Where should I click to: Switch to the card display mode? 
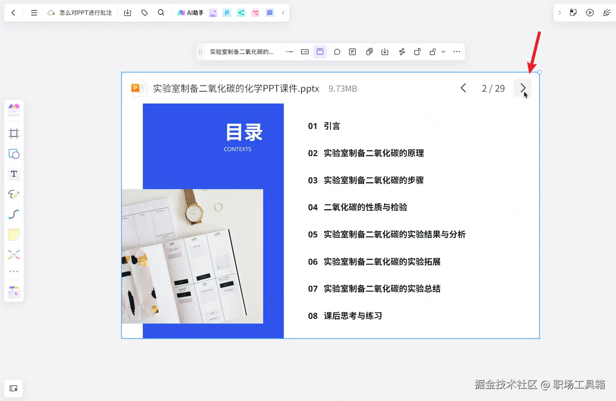tap(305, 52)
